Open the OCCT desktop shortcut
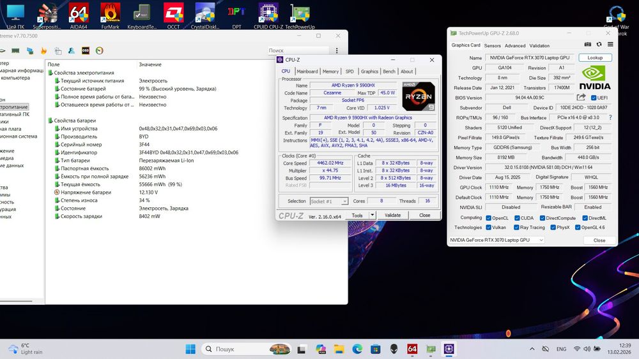This screenshot has height=359, width=639. point(173,17)
